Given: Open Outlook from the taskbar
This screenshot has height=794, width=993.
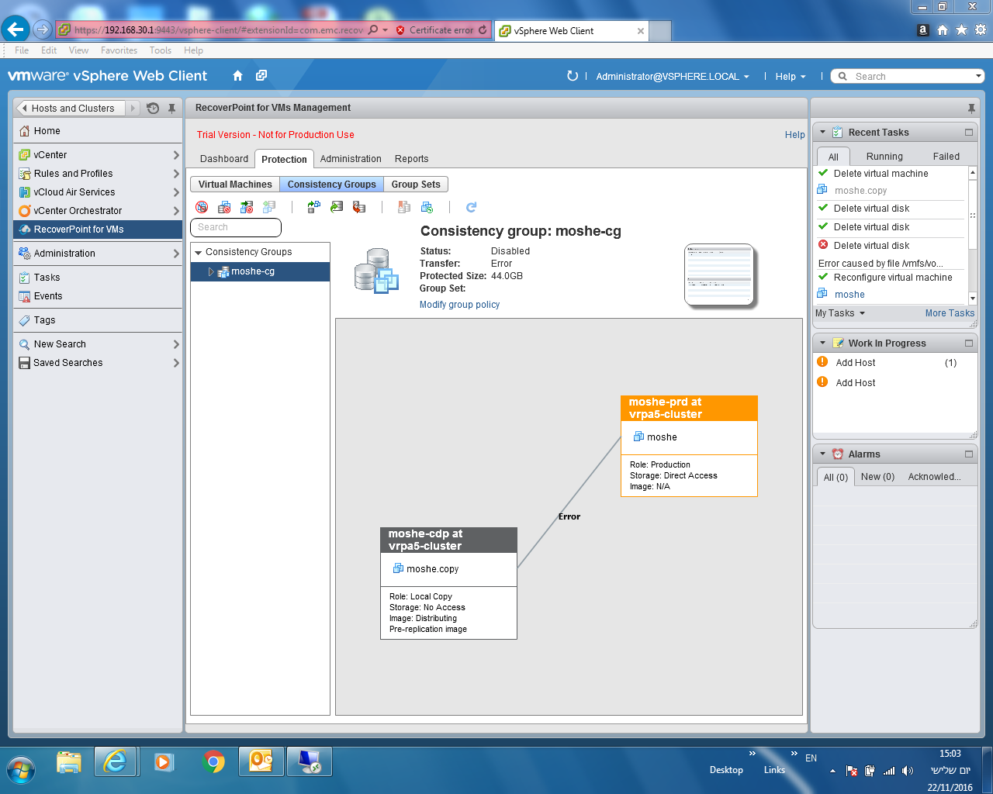Looking at the screenshot, I should (x=261, y=761).
